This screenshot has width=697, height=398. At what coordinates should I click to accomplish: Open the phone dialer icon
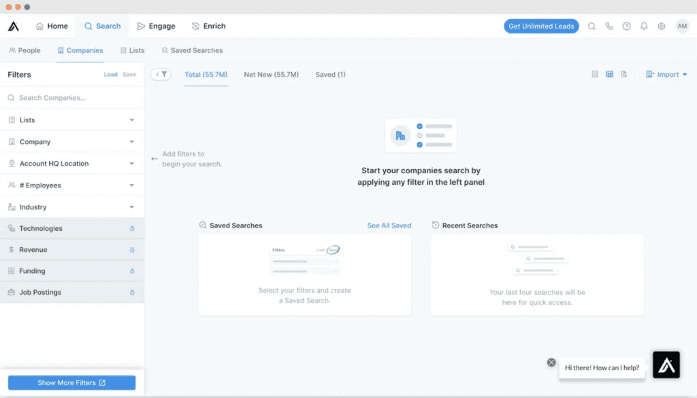(609, 26)
